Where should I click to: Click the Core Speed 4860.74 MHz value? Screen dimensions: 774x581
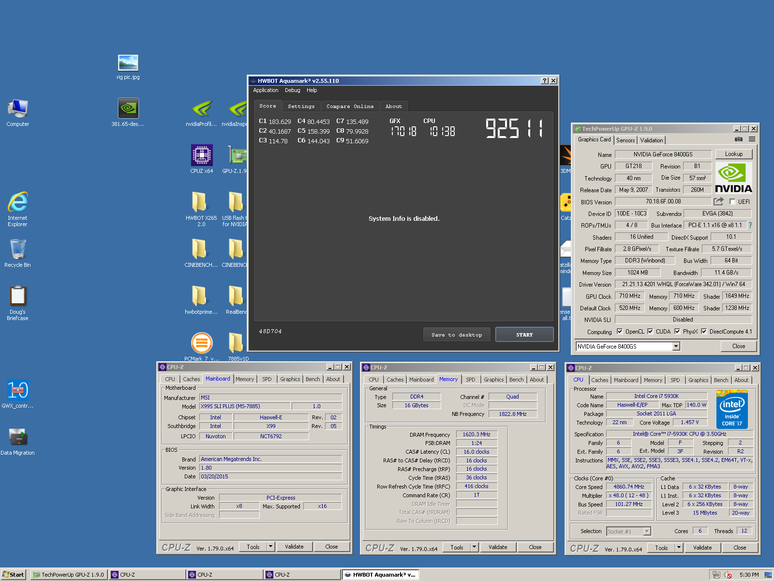628,487
